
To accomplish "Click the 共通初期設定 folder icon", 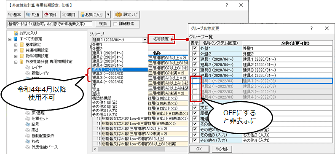I will 21,51.
